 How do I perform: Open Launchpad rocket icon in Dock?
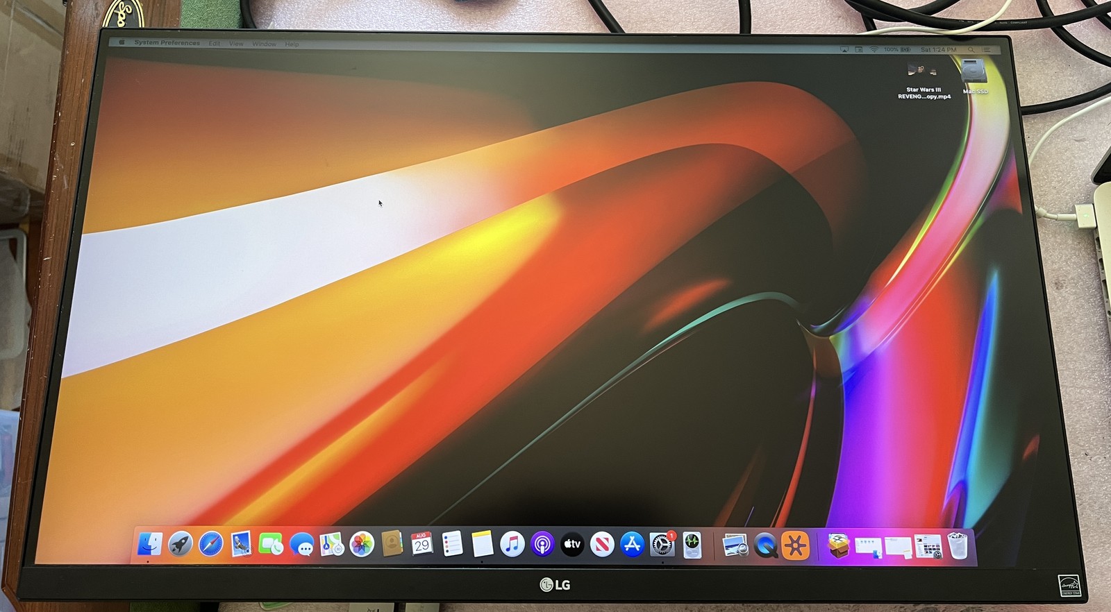tap(180, 544)
